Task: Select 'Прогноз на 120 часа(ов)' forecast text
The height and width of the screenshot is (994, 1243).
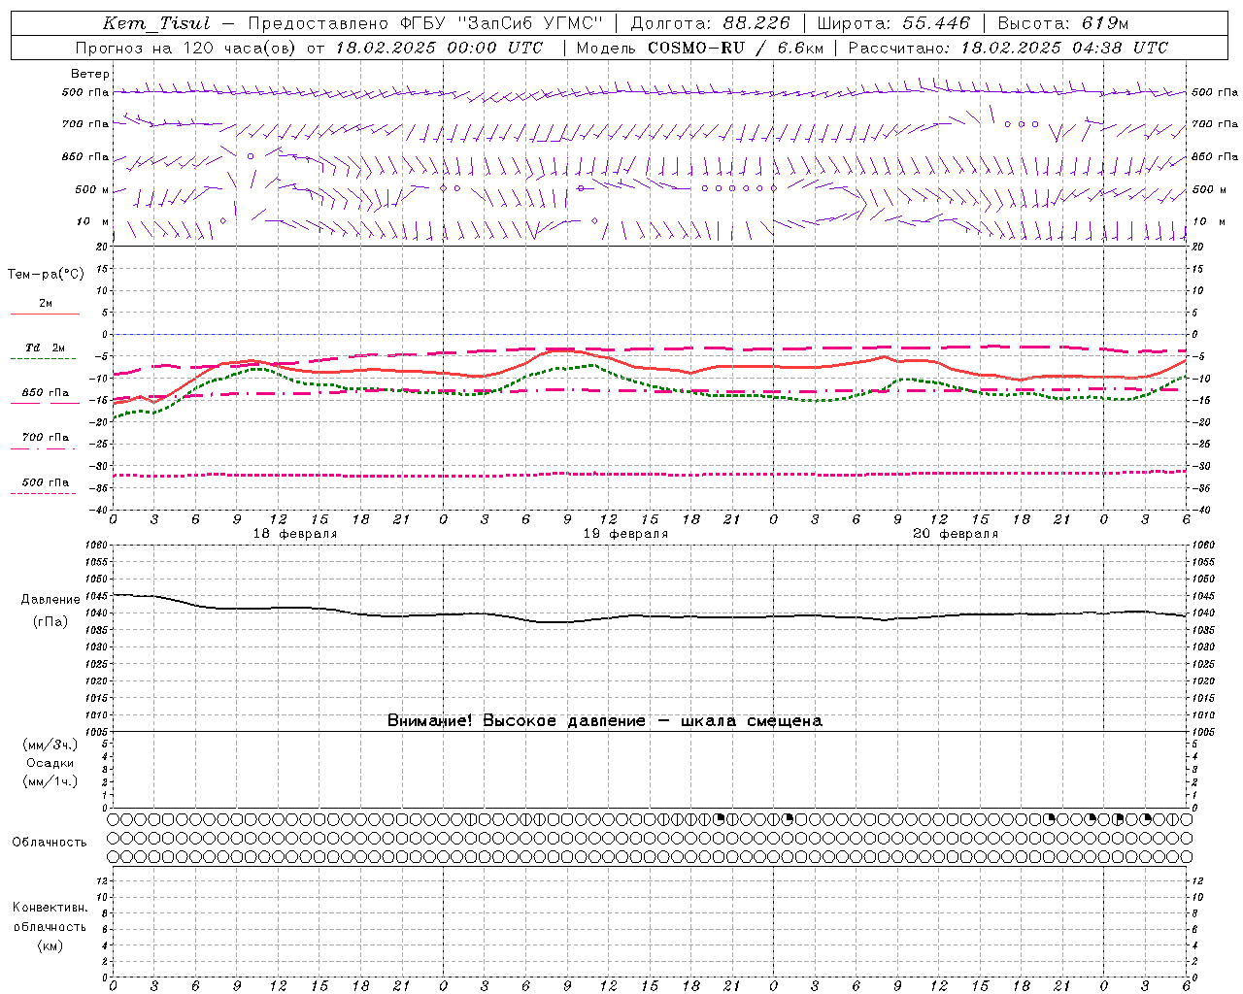Action: [x=186, y=48]
